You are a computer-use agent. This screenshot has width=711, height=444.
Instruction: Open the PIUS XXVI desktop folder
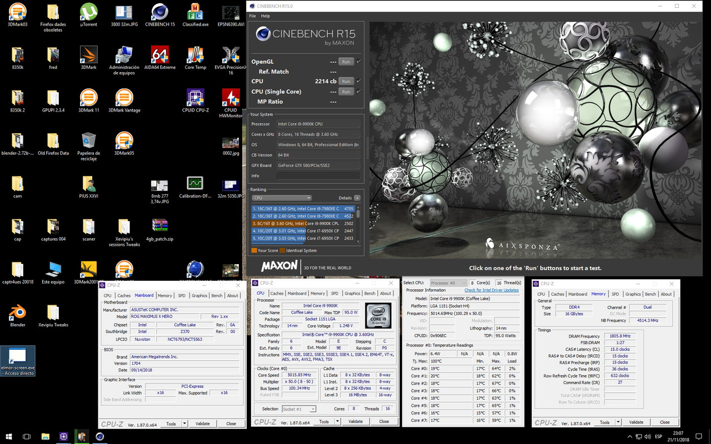point(88,186)
